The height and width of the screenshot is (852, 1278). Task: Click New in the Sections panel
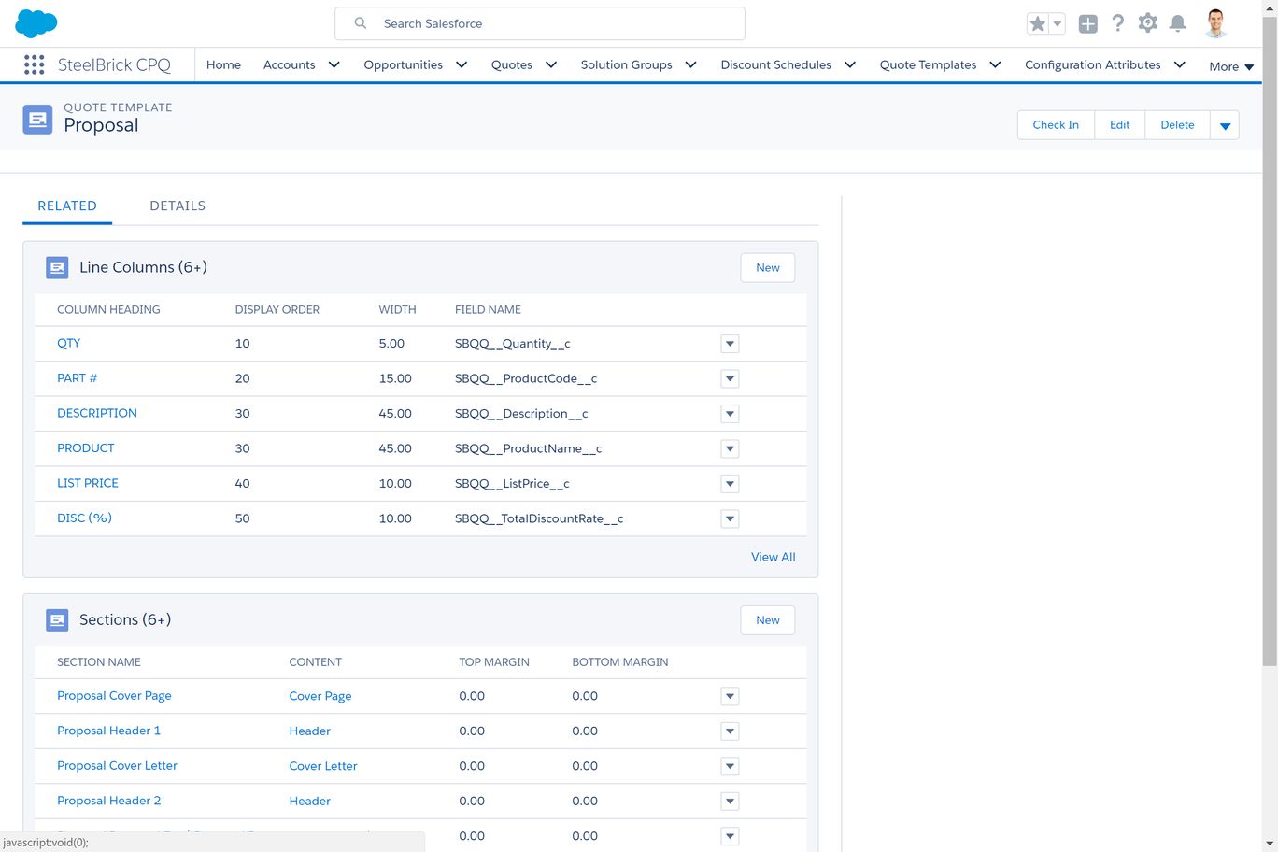coord(767,620)
